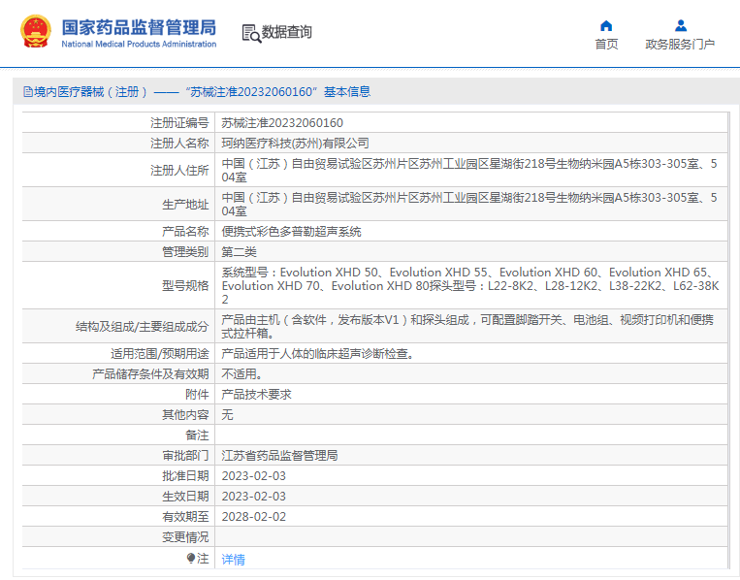Click the document icon beside 境内医疗器械
Viewport: 740px width, 580px height.
point(27,92)
